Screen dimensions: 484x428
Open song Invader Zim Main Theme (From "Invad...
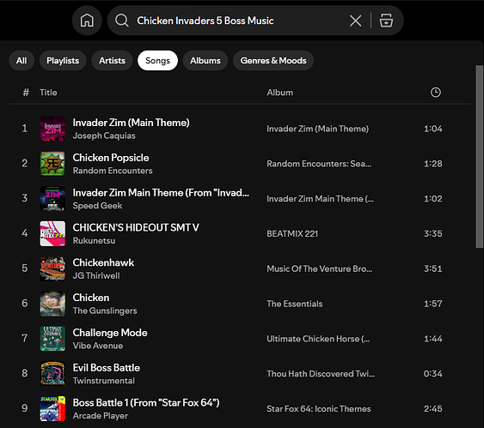click(161, 193)
